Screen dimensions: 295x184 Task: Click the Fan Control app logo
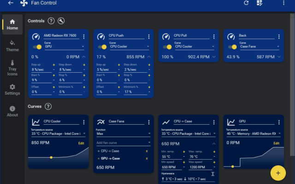[x=24, y=3]
